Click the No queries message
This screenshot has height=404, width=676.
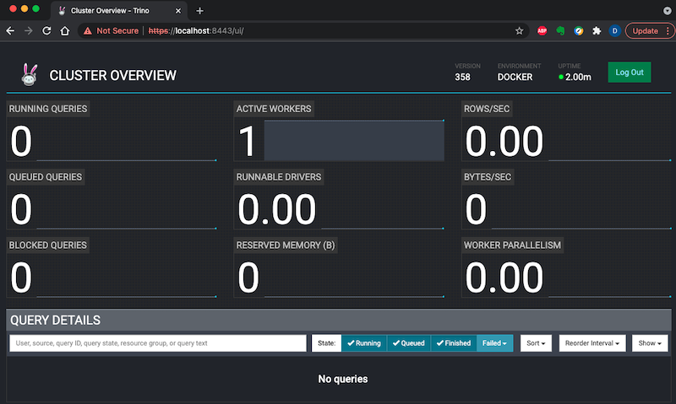click(343, 379)
